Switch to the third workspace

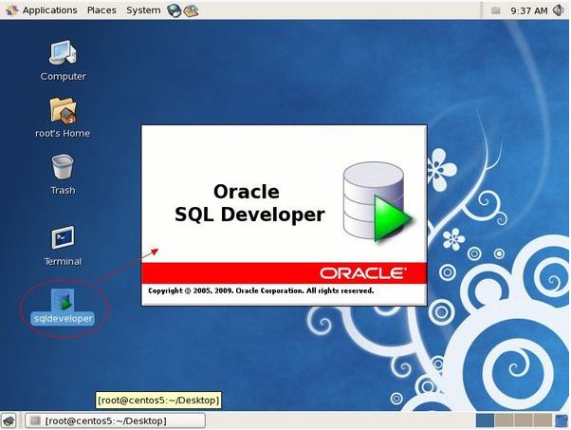[x=524, y=421]
